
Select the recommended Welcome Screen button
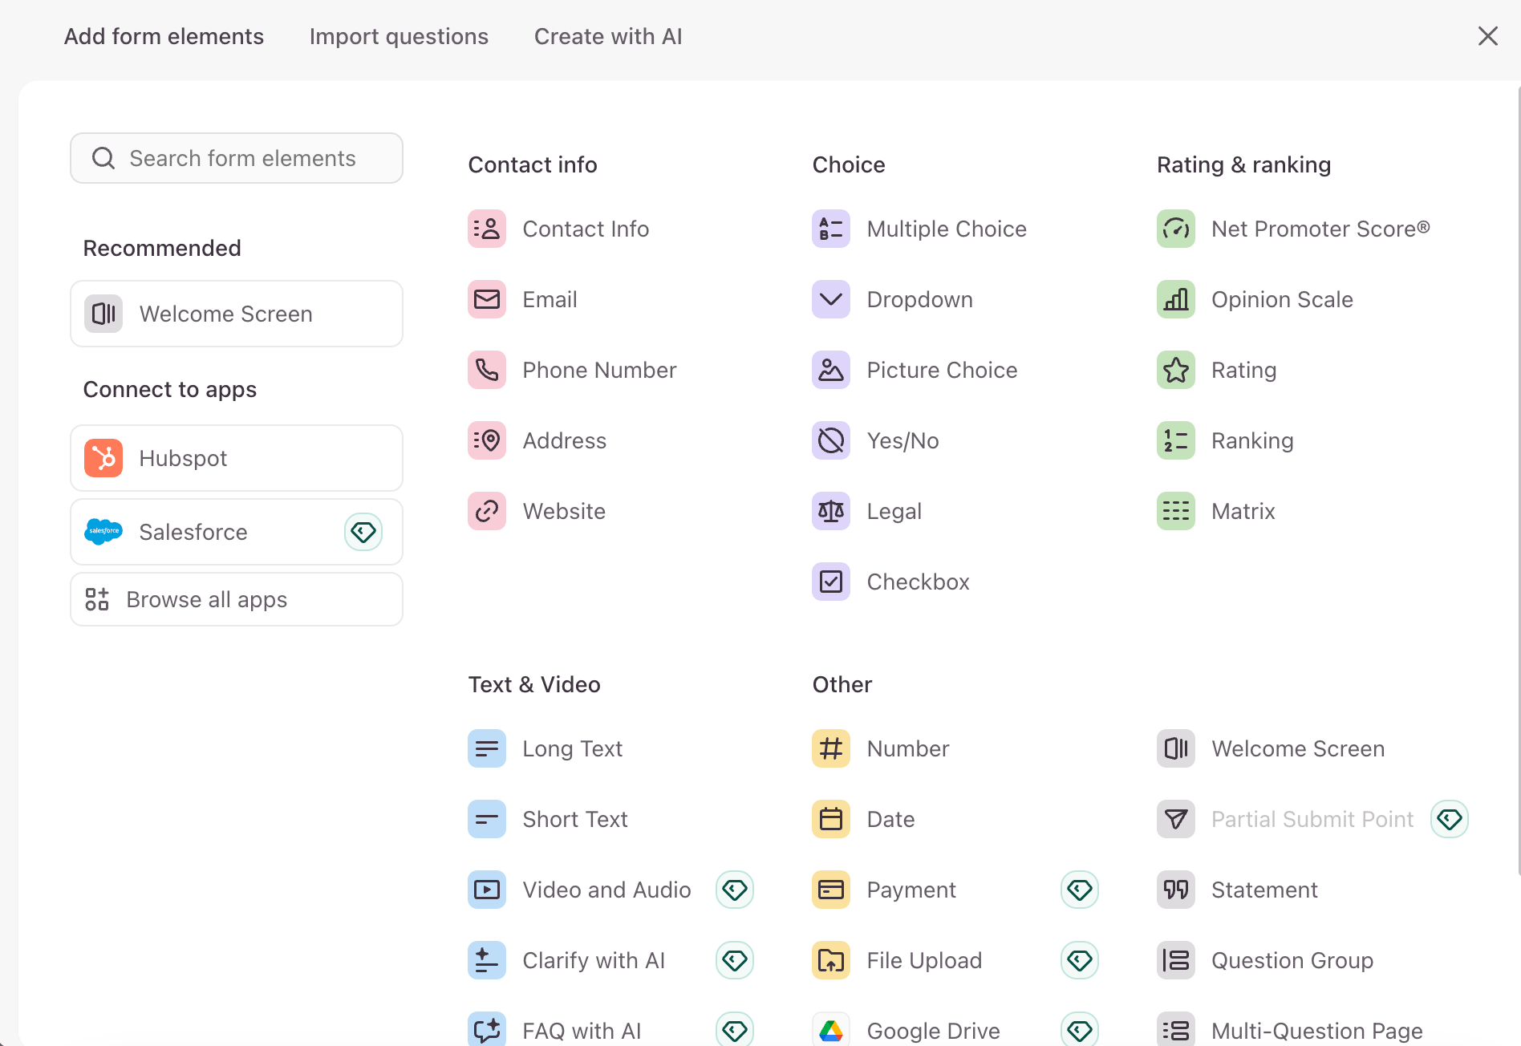coord(236,314)
